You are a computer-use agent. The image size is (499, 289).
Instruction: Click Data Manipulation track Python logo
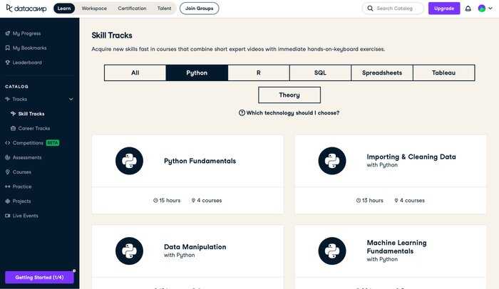129,251
